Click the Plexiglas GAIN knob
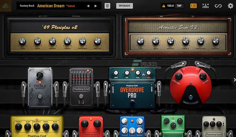236x137 pixels. click(x=22, y=41)
